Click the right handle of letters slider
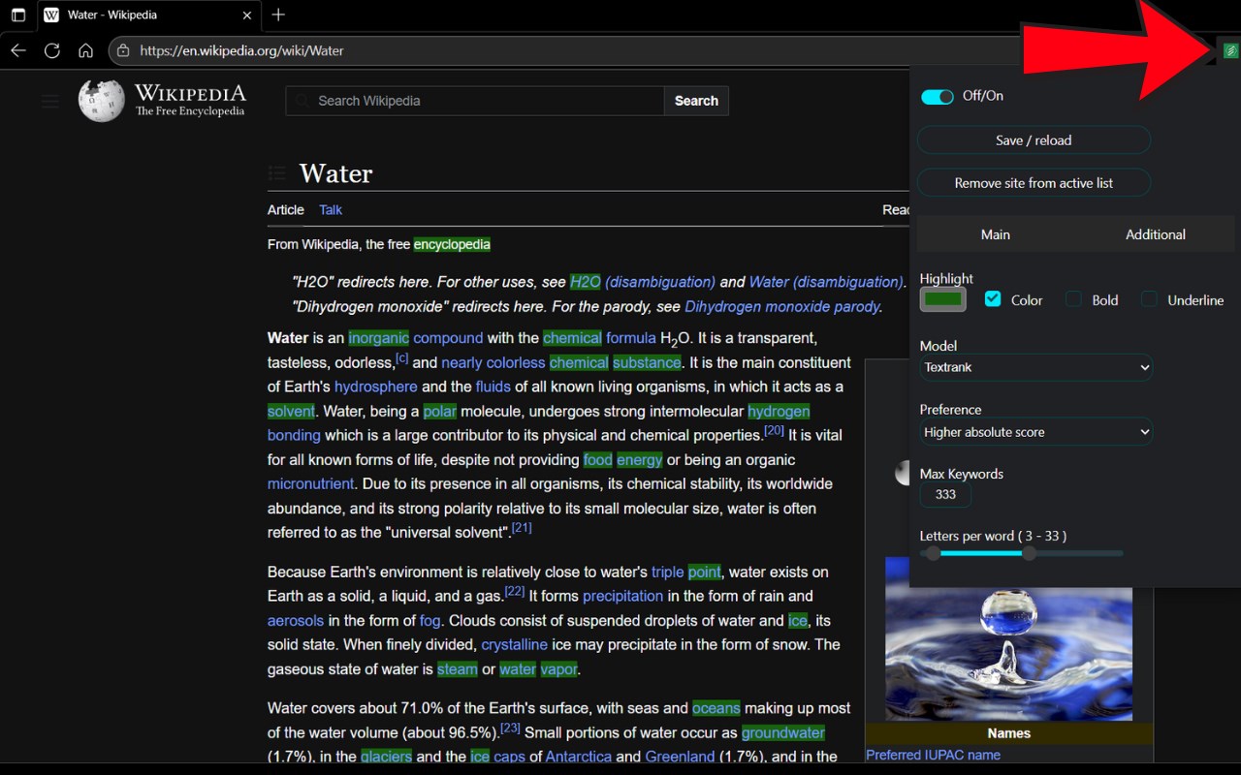This screenshot has width=1241, height=775. (1029, 553)
